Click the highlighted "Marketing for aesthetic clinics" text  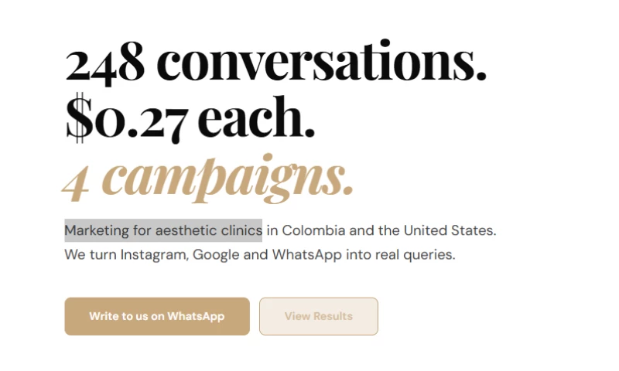[x=163, y=230]
